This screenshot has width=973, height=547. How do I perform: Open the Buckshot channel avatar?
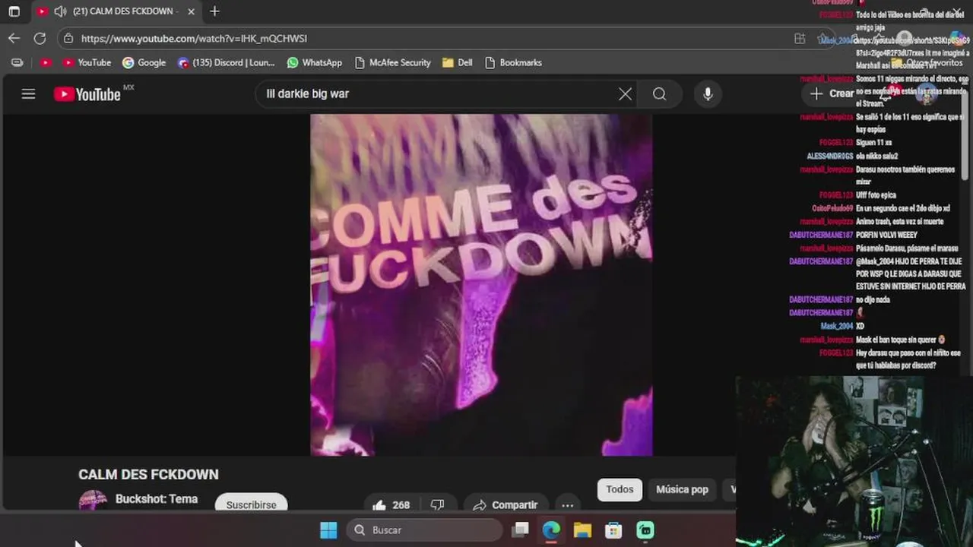[x=93, y=501]
